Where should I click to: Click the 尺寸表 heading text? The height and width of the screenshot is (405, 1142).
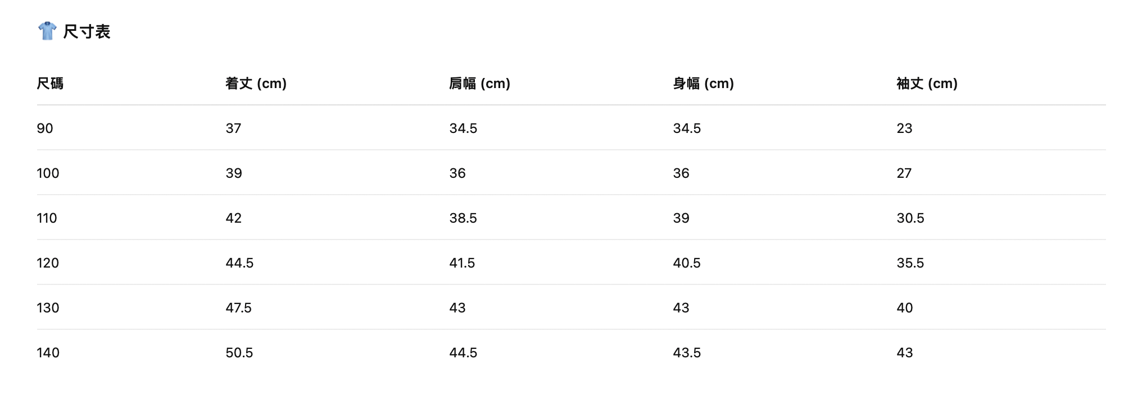click(x=87, y=31)
